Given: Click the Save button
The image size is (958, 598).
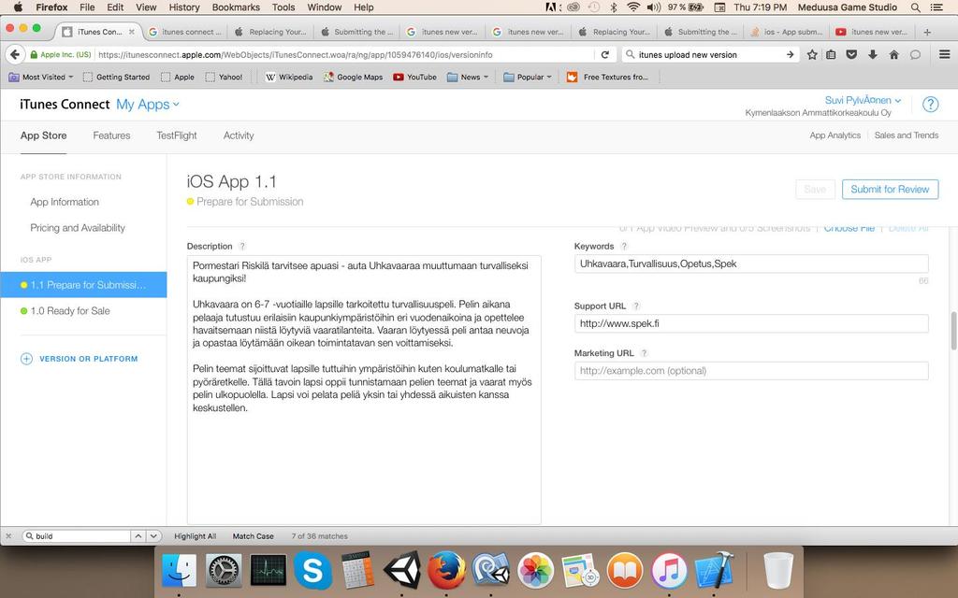Looking at the screenshot, I should coord(815,189).
